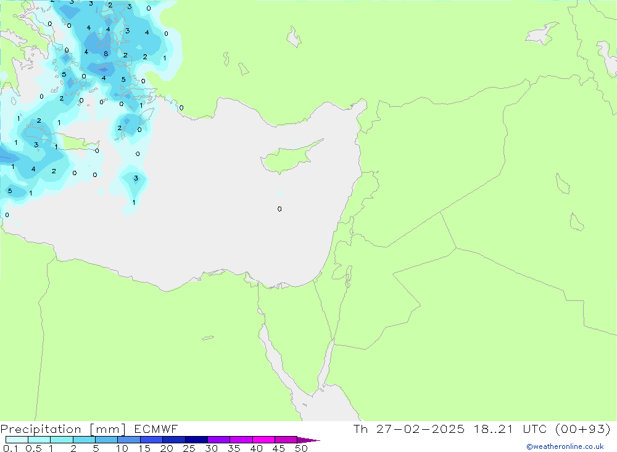Click the legend label '35'
Screen dimensions: 617x452
click(234, 448)
